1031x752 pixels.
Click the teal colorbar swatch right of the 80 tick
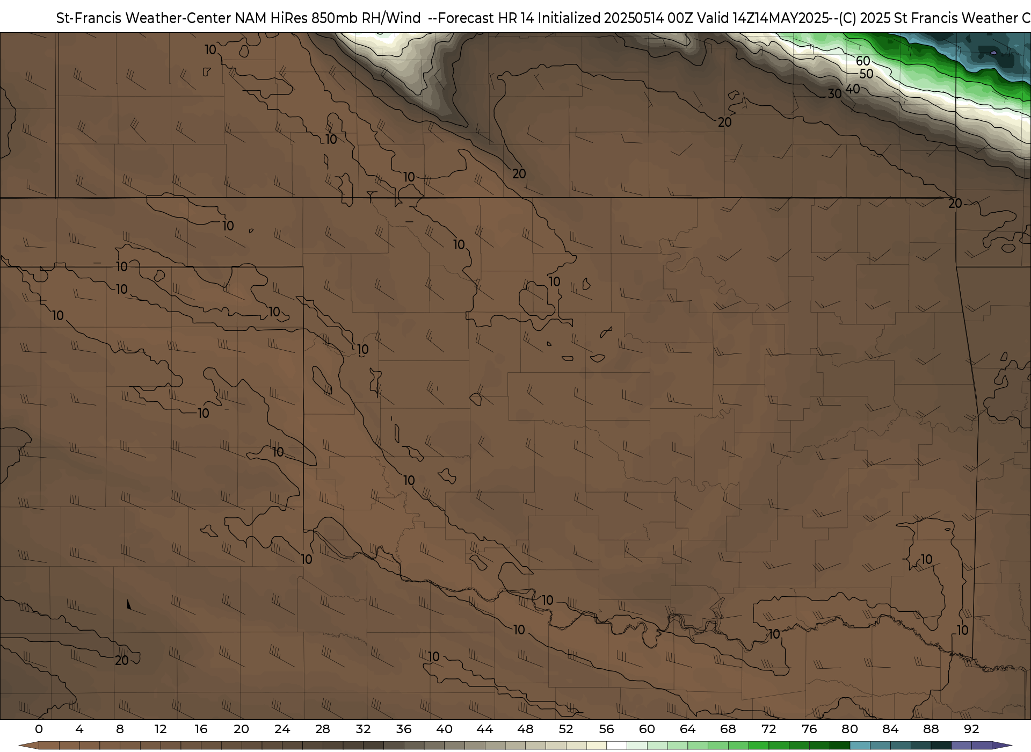coord(860,746)
